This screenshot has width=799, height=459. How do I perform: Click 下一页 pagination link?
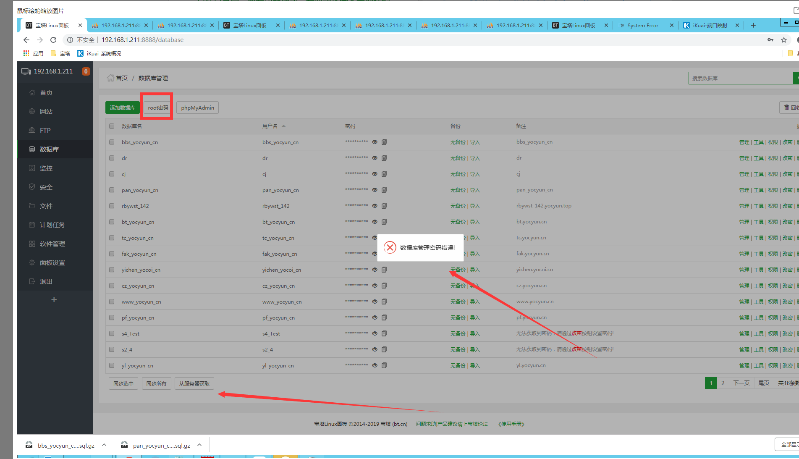click(x=741, y=383)
